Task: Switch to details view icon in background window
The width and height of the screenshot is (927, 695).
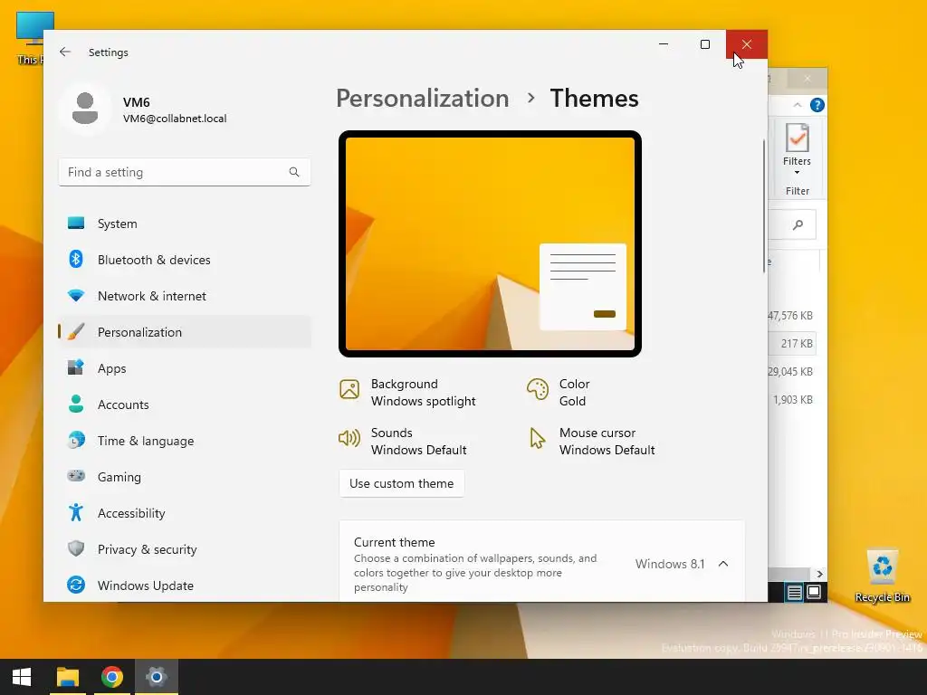Action: (x=795, y=592)
